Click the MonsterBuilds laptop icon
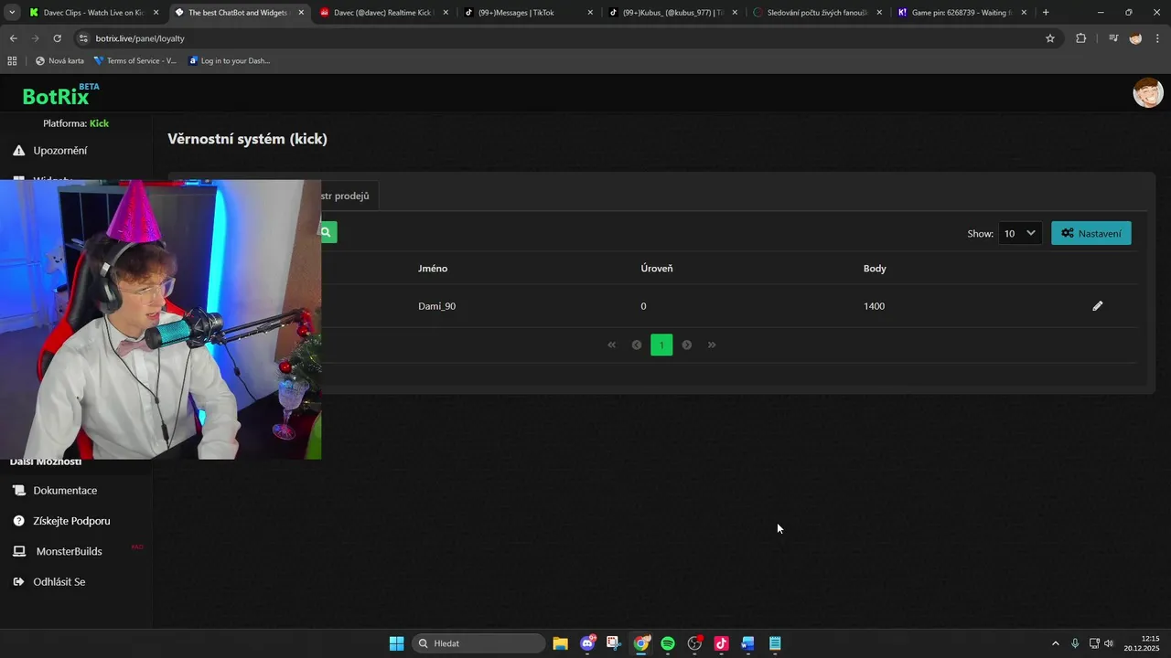The height and width of the screenshot is (658, 1171). [x=19, y=552]
